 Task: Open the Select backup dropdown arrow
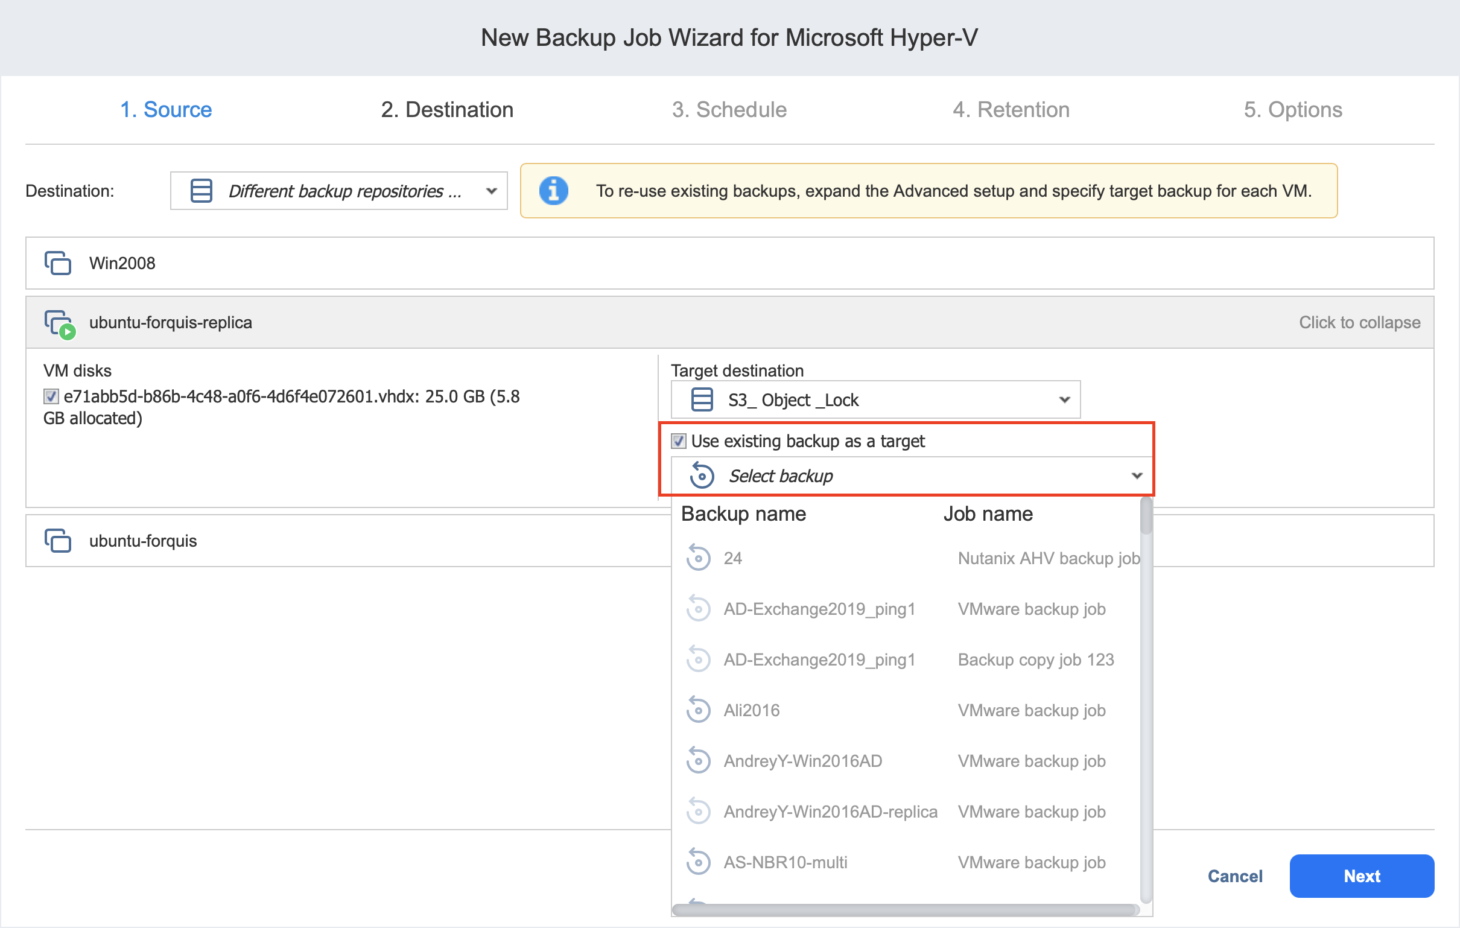click(x=1137, y=476)
